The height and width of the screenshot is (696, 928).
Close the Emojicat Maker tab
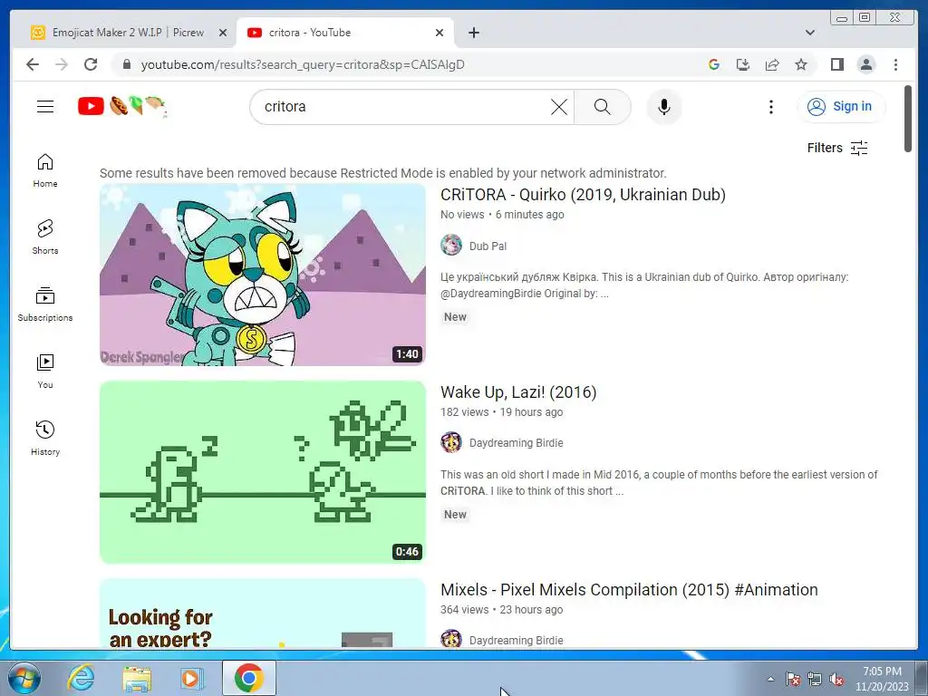(x=223, y=34)
